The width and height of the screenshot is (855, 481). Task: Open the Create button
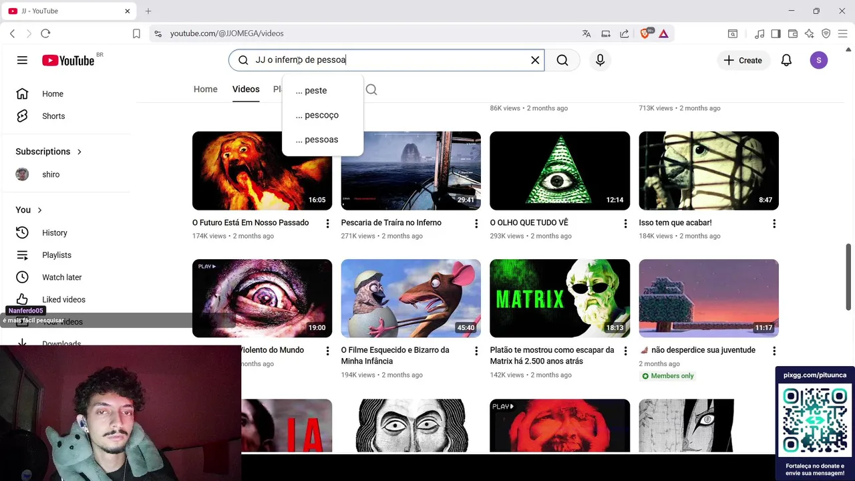[743, 60]
